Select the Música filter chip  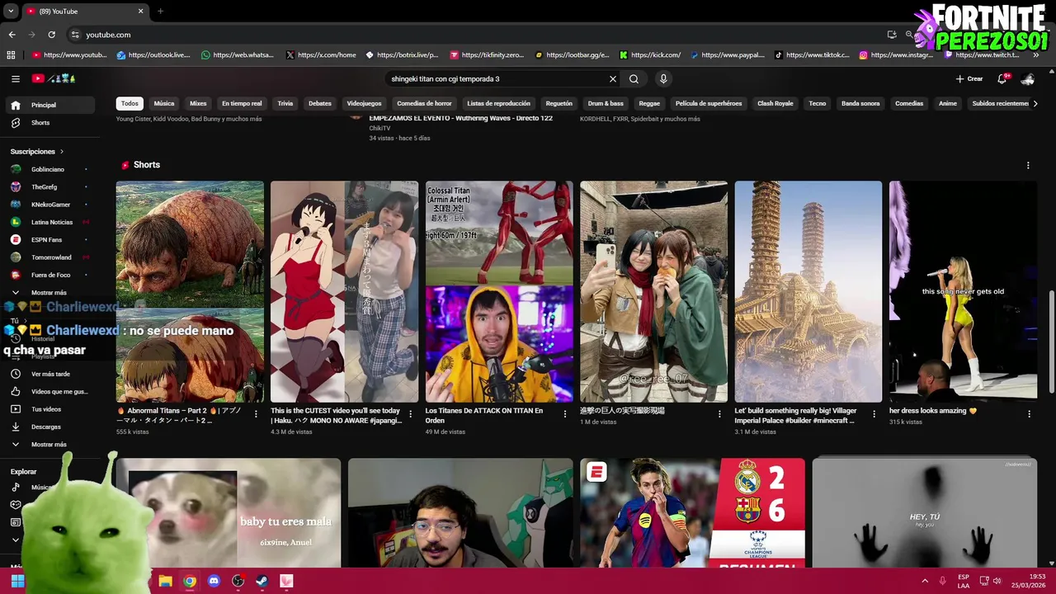[x=164, y=104]
